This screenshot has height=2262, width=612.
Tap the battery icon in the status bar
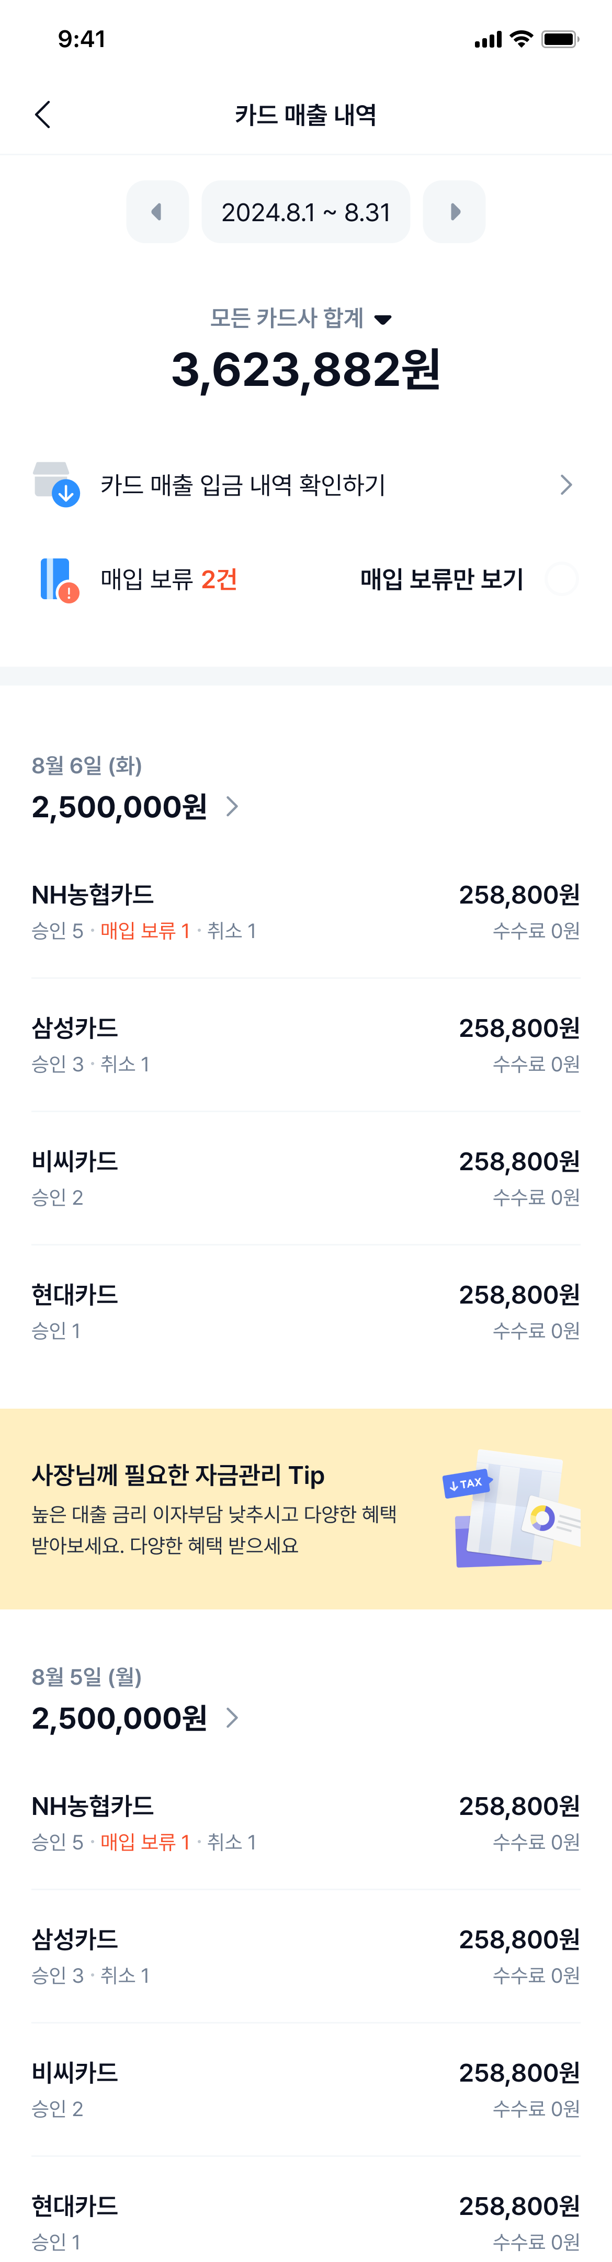(x=559, y=39)
